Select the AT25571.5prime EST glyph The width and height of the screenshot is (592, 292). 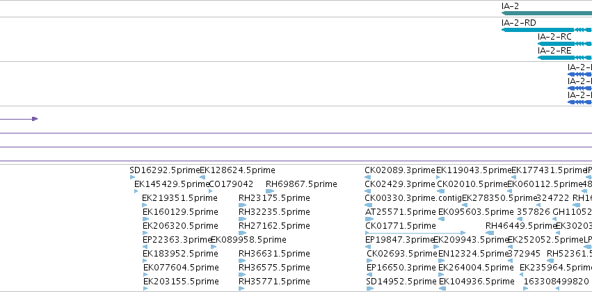(369, 219)
